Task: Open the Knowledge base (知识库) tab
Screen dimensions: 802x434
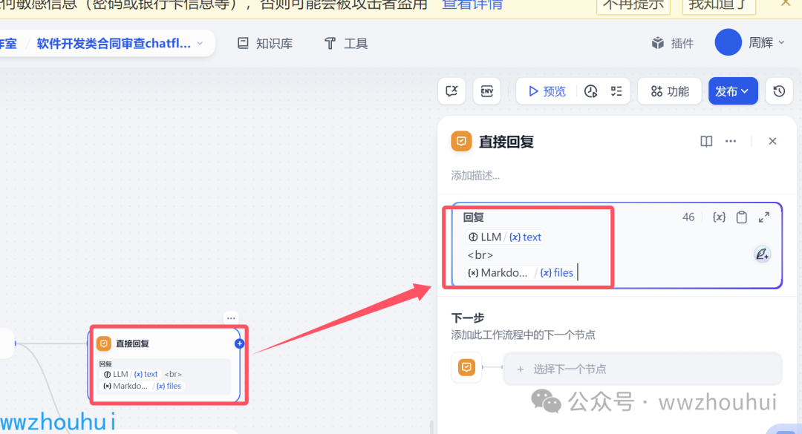Action: coord(265,44)
